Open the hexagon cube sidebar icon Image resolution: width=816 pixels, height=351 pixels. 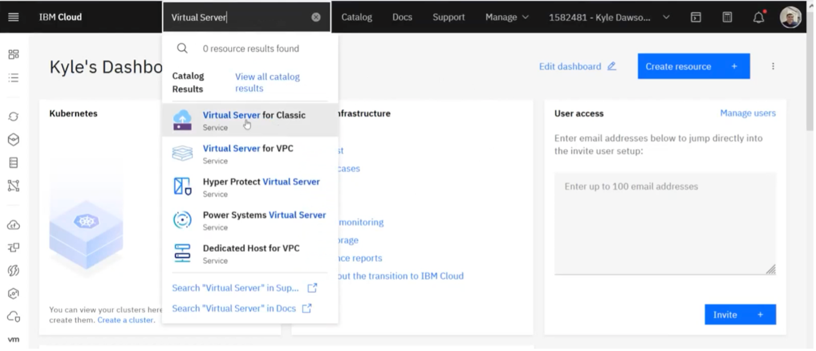13,140
